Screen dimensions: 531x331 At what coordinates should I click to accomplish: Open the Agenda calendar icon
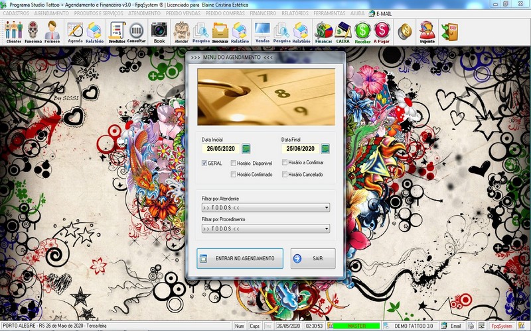tap(75, 32)
